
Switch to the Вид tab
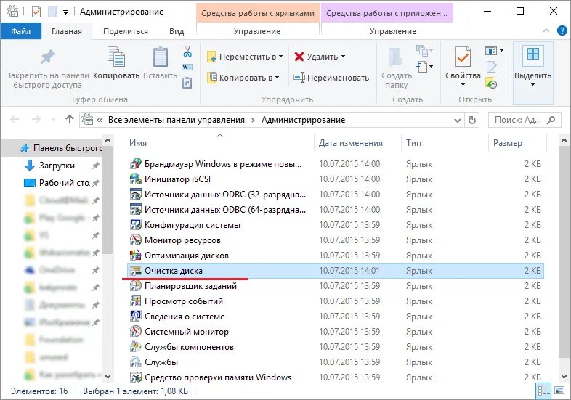(177, 31)
